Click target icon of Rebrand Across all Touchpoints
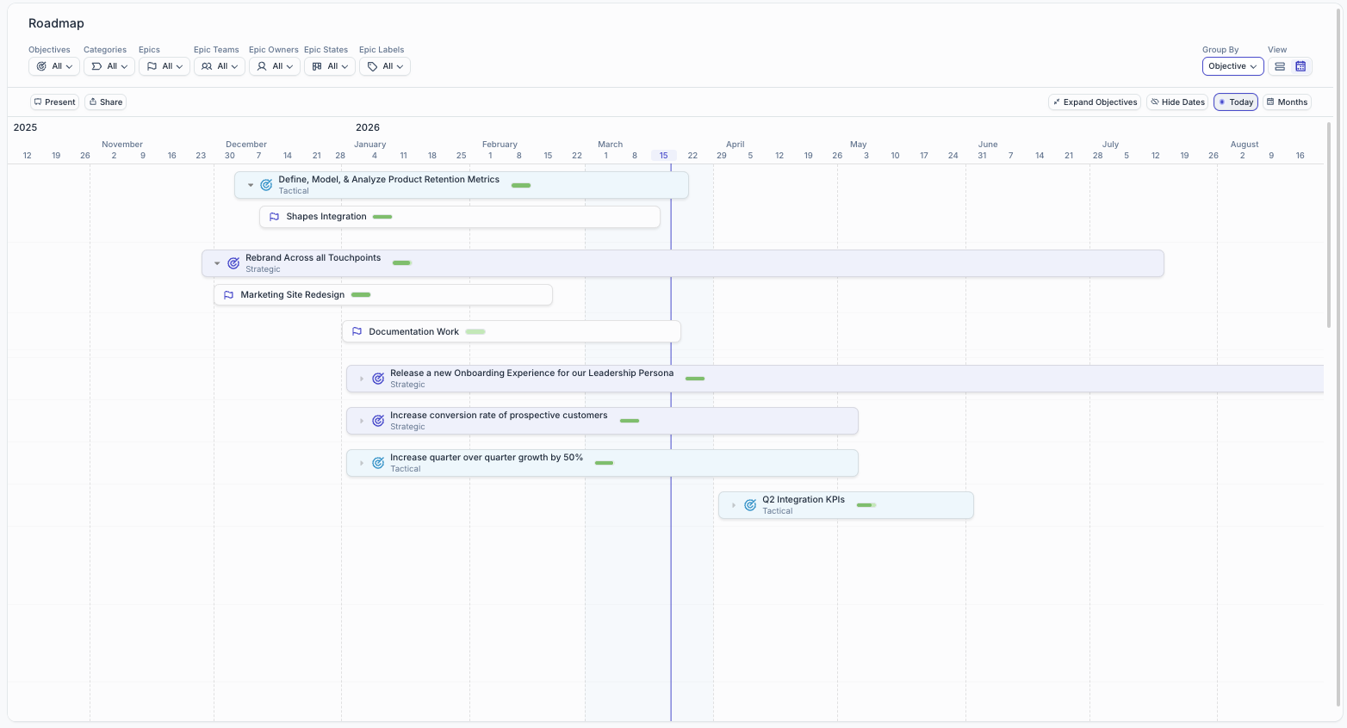 pyautogui.click(x=233, y=263)
